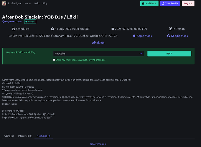Click the '$7 en prevente sur lepointdevente.com' line

(x=22, y=90)
